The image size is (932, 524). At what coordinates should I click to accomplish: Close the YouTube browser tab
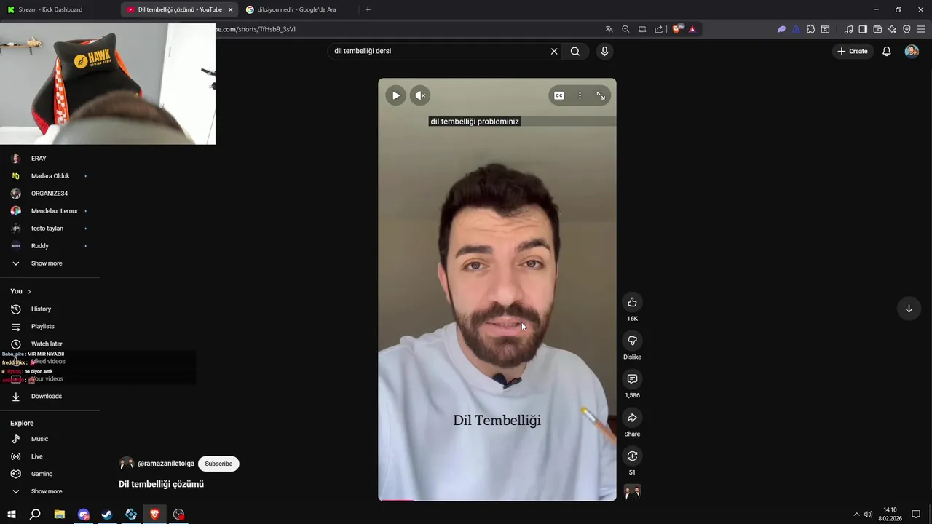(231, 9)
